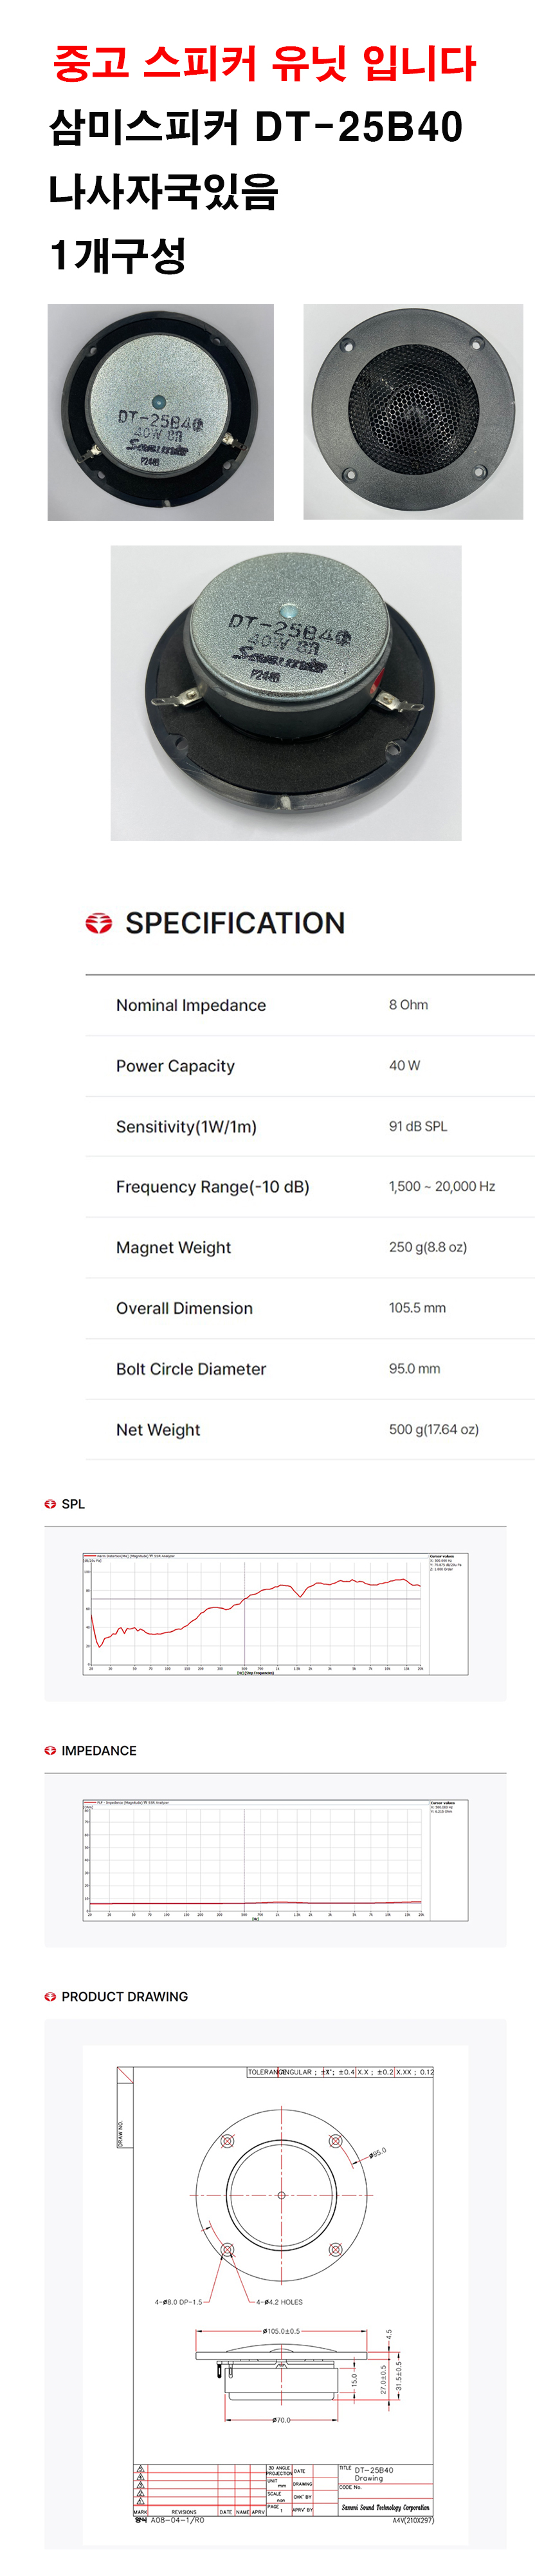The height and width of the screenshot is (2576, 553).
Task: Click the red icon beside IMPEDANCE label
Action: (x=50, y=1750)
